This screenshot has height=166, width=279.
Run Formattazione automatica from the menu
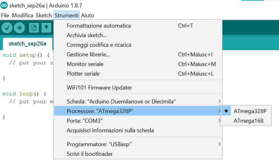pyautogui.click(x=99, y=26)
